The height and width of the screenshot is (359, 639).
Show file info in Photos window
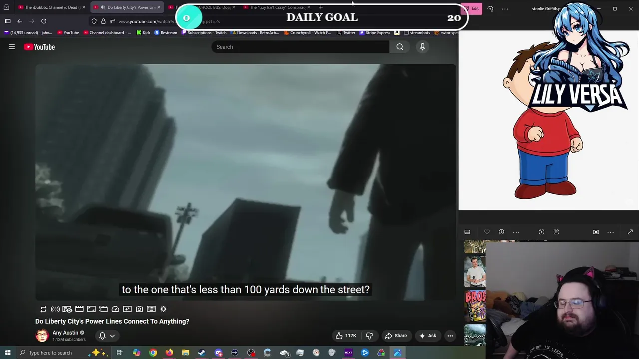(501, 232)
